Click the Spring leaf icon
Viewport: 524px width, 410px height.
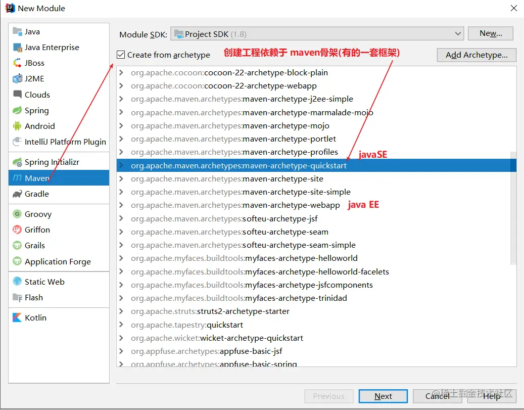pos(17,110)
